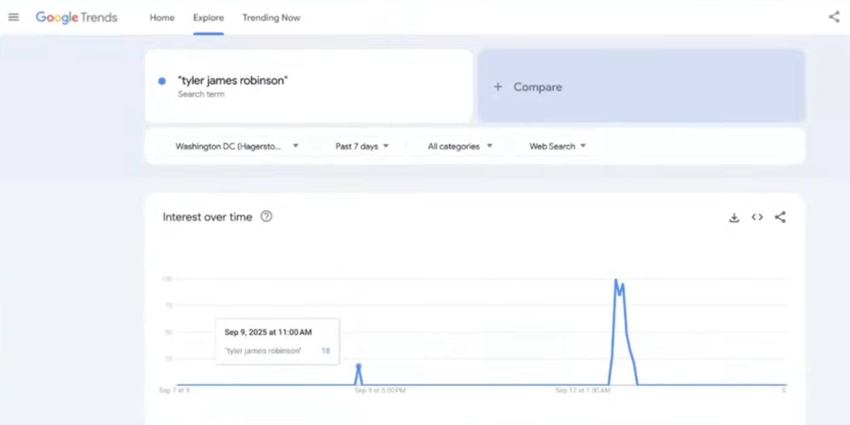This screenshot has height=425, width=850.
Task: Share page via top-right share icon
Action: 834,17
